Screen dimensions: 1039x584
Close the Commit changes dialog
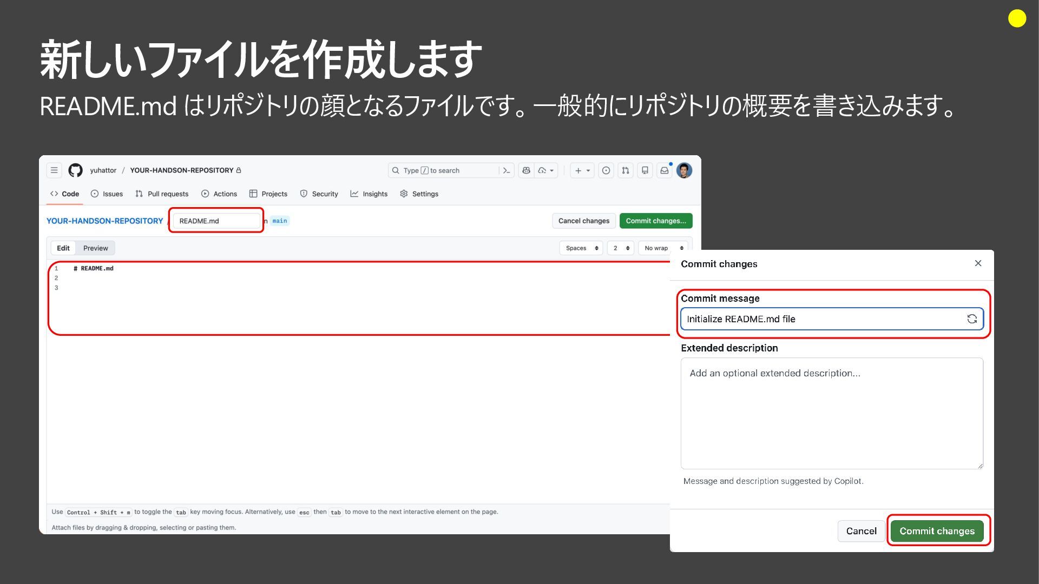(x=978, y=263)
